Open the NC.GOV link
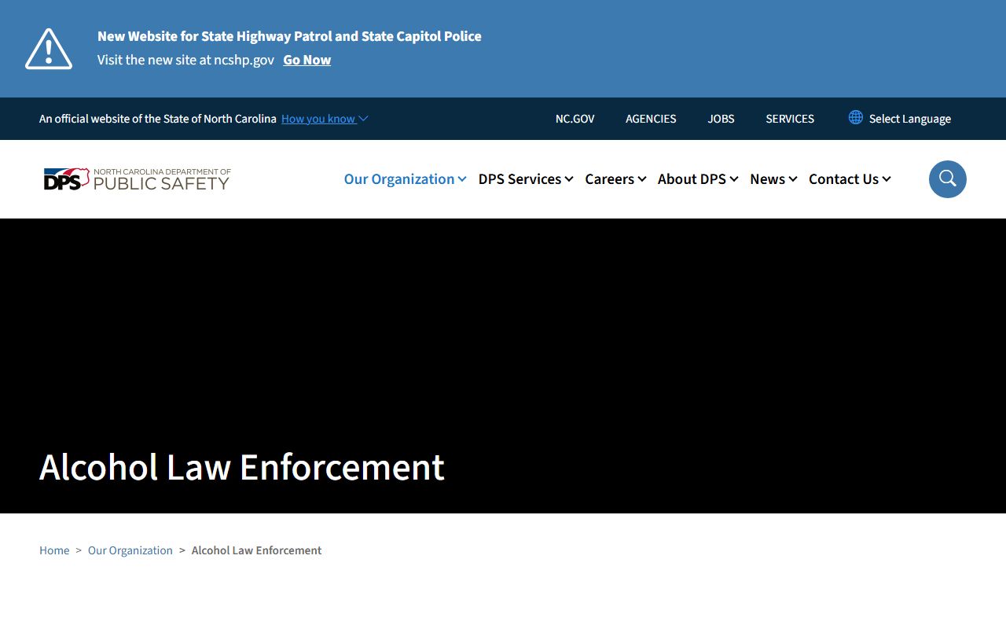This screenshot has width=1006, height=629. pyautogui.click(x=575, y=119)
